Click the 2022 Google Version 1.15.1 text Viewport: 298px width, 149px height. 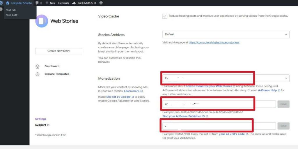pyautogui.click(x=51, y=135)
